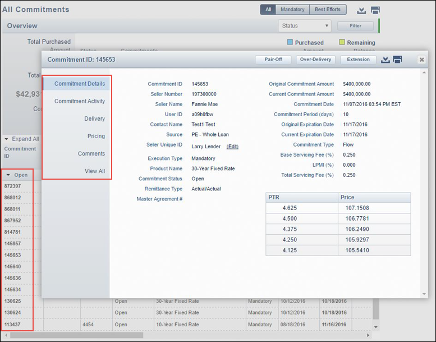Image resolution: width=436 pixels, height=342 pixels.
Task: Click the horizontal scrollbar thumb
Action: (x=76, y=335)
